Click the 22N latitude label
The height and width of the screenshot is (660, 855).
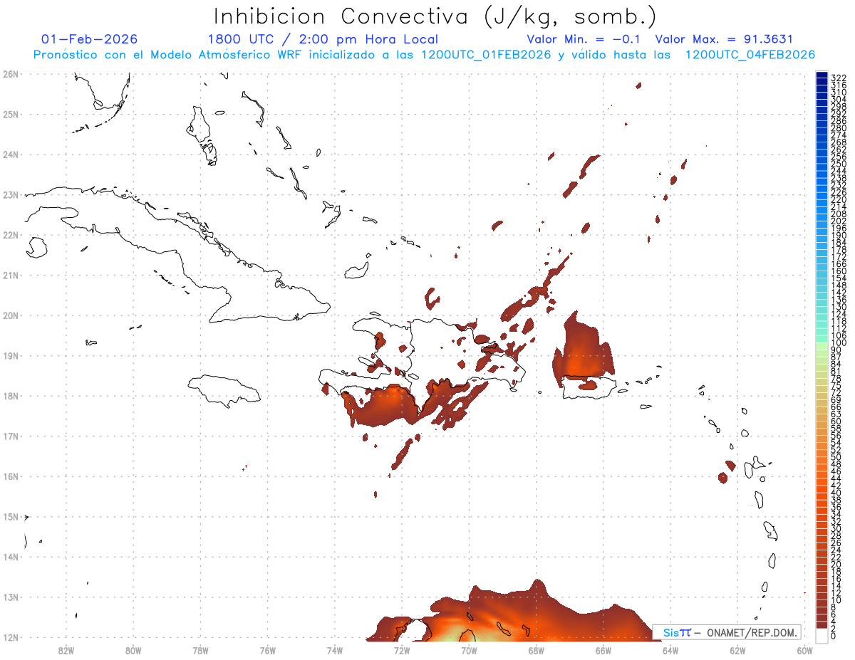tap(10, 234)
